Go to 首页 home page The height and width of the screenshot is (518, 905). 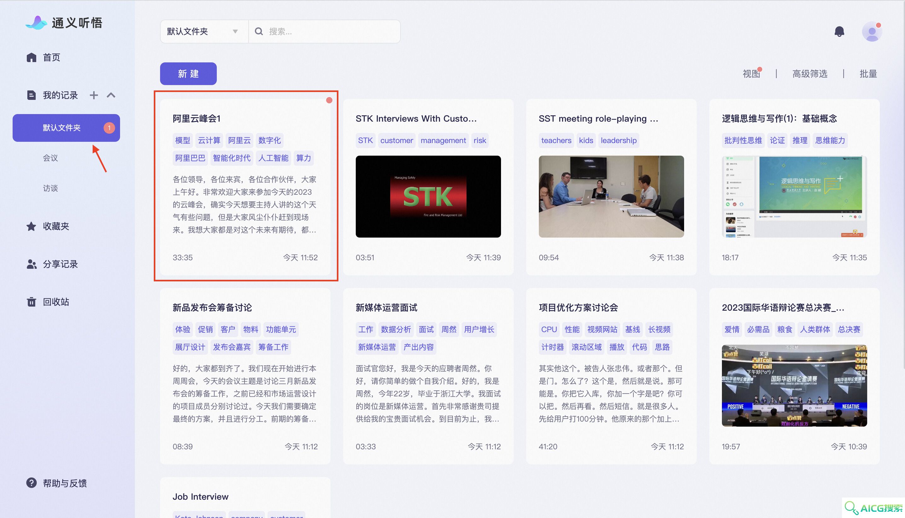point(52,57)
